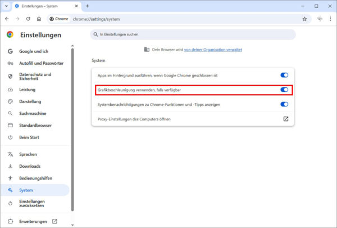The height and width of the screenshot is (228, 337).
Task: Click 'Grafikbeschleunigung verwenden, falls verfügbar' label
Action: coord(139,90)
